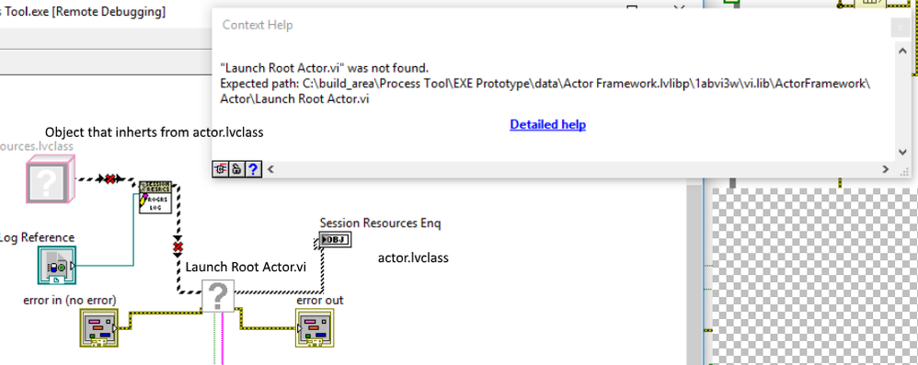Click the More Help question mark button

[252, 169]
